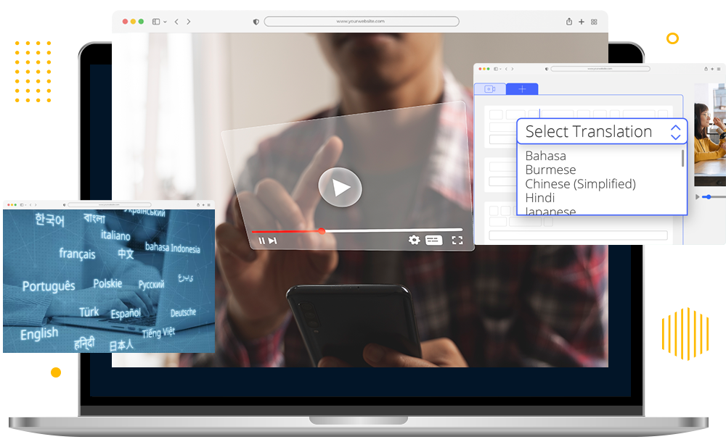Open the blue plus tab

(521, 89)
